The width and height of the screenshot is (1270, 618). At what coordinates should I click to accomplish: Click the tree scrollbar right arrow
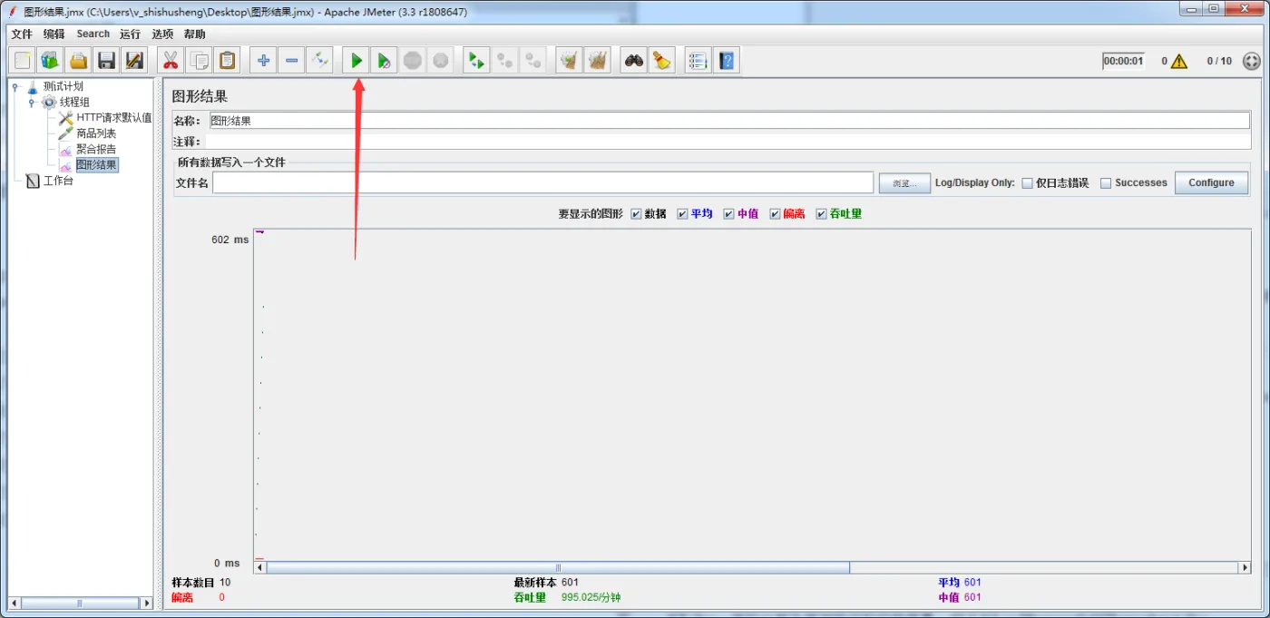pyautogui.click(x=147, y=603)
